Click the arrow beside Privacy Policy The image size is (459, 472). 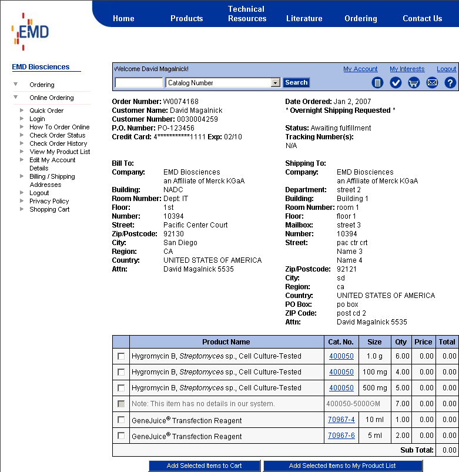pos(22,201)
